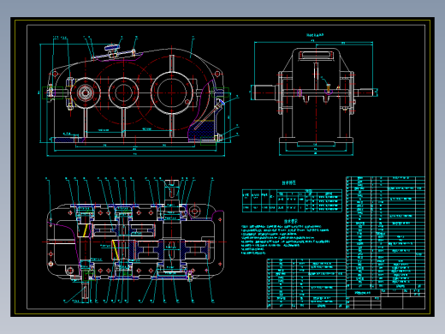Select the large output bearing circle in front view
Image resolution: width=445 pixels, height=334 pixels.
172,92
